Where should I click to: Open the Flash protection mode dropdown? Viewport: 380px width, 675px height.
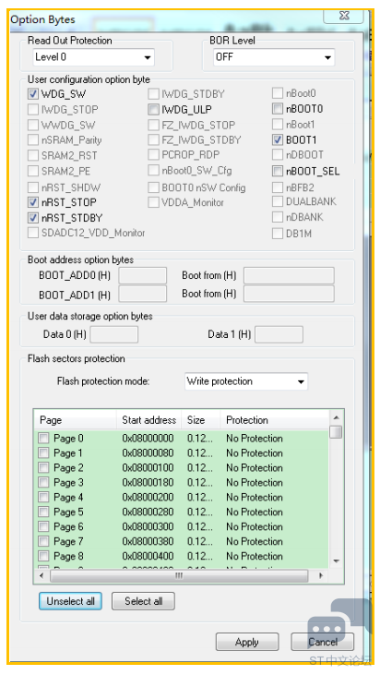pos(246,381)
